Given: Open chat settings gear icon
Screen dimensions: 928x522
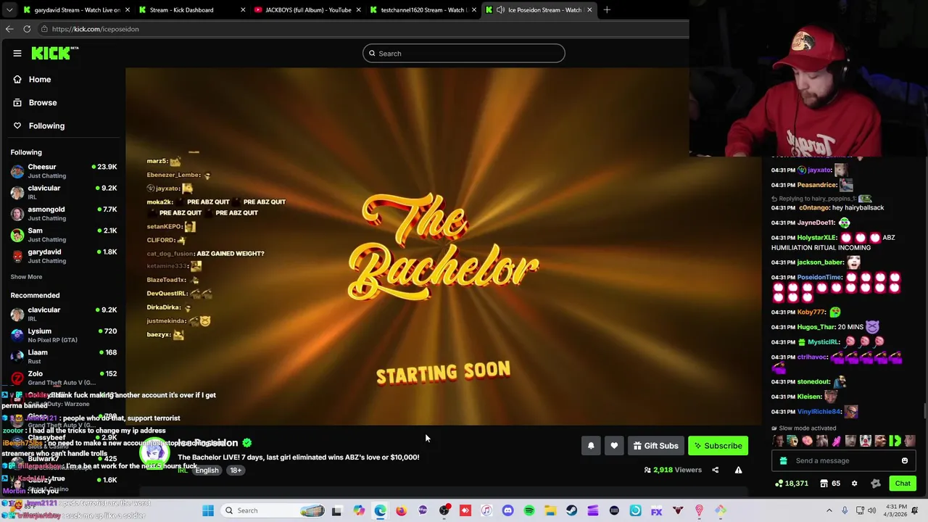Looking at the screenshot, I should point(854,484).
